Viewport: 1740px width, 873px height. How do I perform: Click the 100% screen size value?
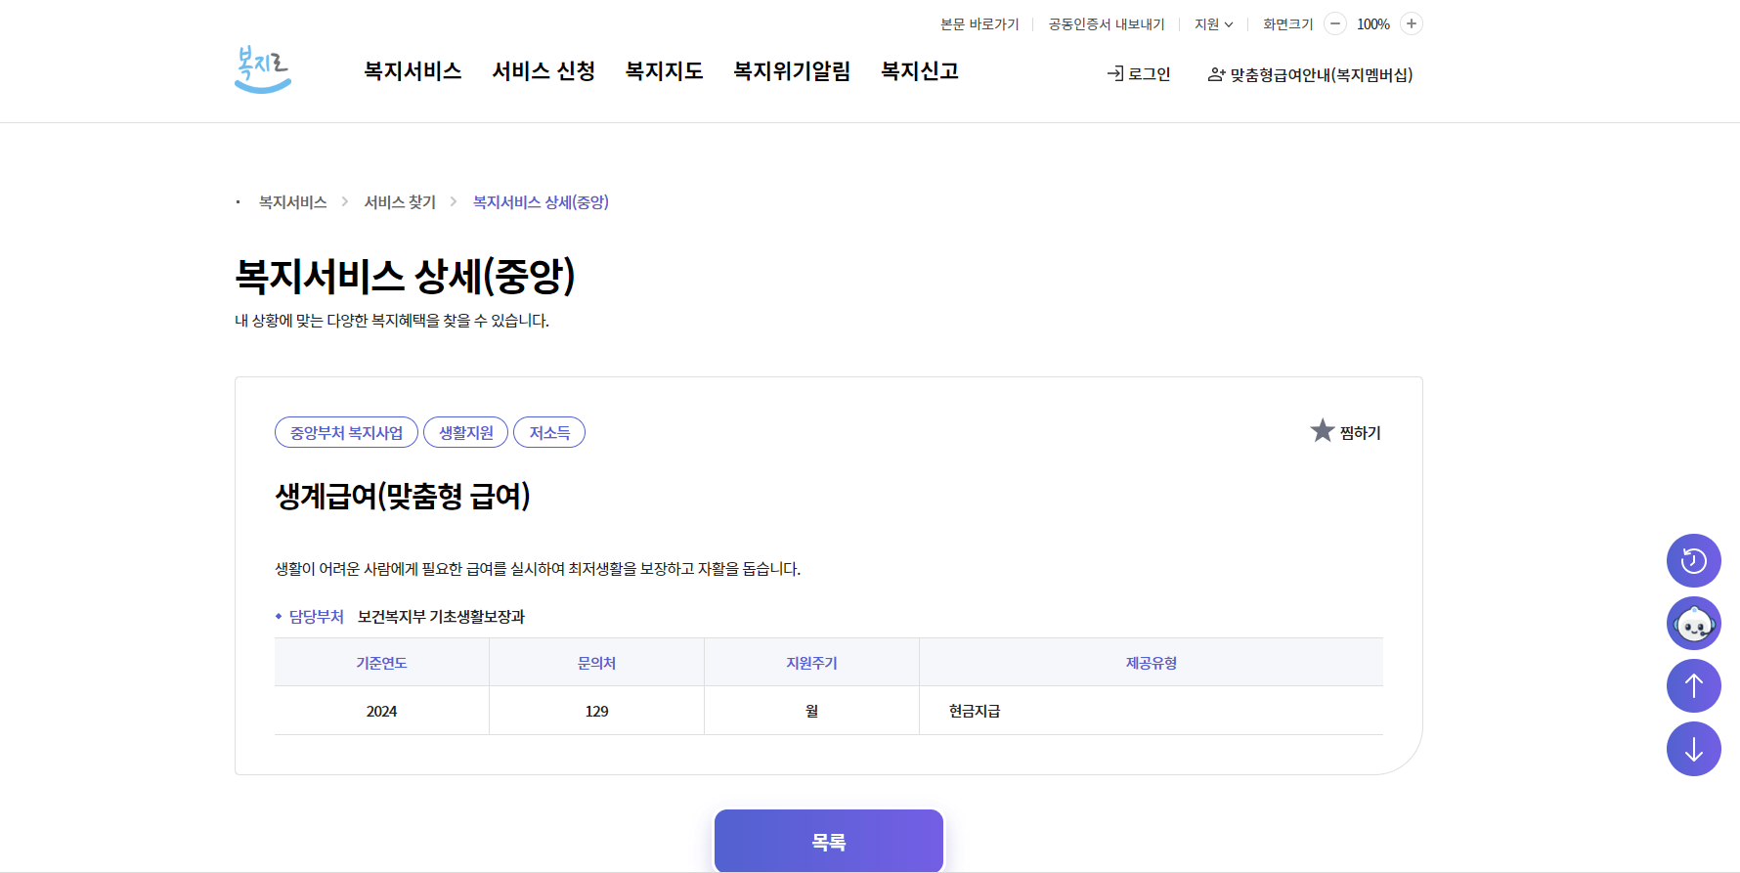click(x=1373, y=23)
